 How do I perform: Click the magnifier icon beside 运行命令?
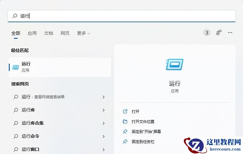coord(16,136)
